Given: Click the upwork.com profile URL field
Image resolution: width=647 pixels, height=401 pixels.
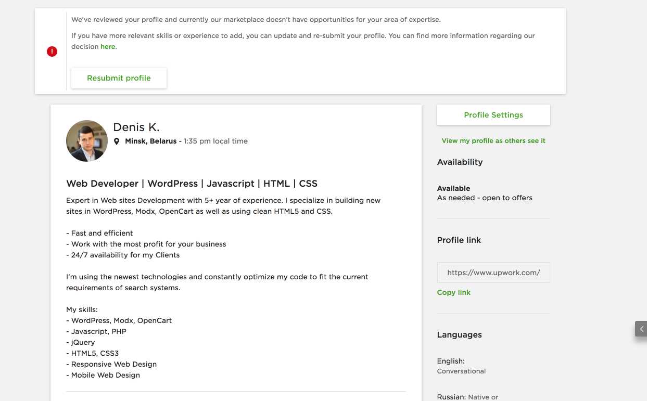Looking at the screenshot, I should (x=493, y=273).
